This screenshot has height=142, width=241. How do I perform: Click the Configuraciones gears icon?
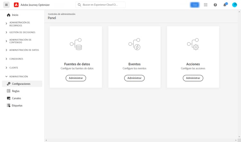pyautogui.click(x=9, y=84)
